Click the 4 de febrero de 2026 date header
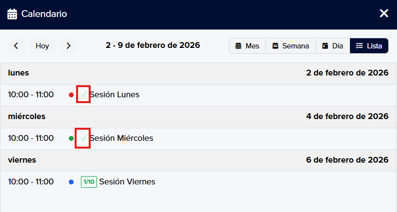This screenshot has height=212, width=397. click(347, 117)
